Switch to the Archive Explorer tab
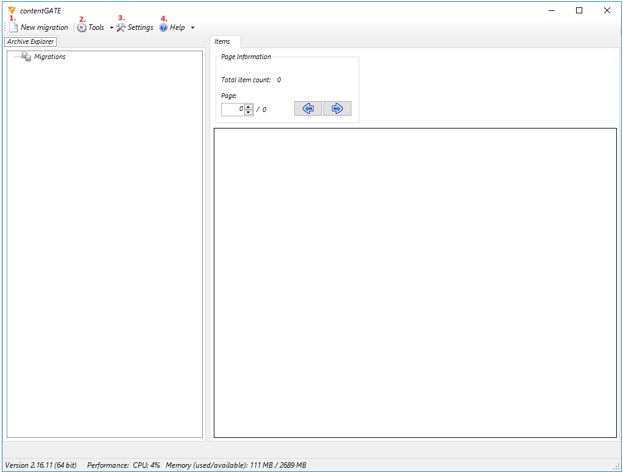 coord(30,41)
